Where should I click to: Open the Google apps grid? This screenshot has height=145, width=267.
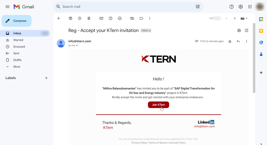(x=250, y=7)
